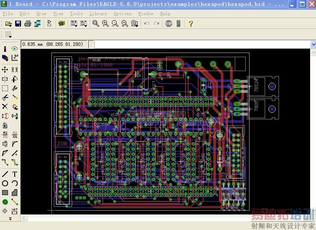Open the Library menu
The image size is (316, 230).
click(98, 13)
